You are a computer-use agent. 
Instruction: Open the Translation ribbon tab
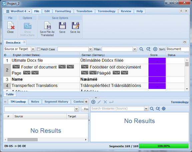point(84,11)
